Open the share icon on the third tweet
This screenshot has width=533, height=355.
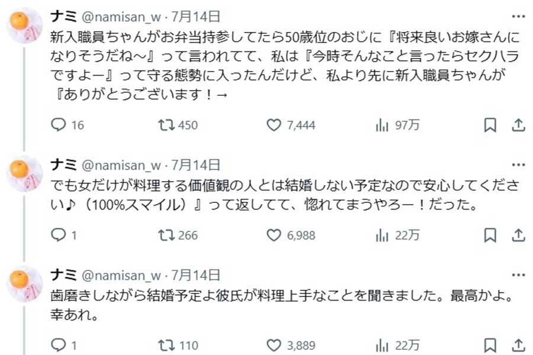518,345
